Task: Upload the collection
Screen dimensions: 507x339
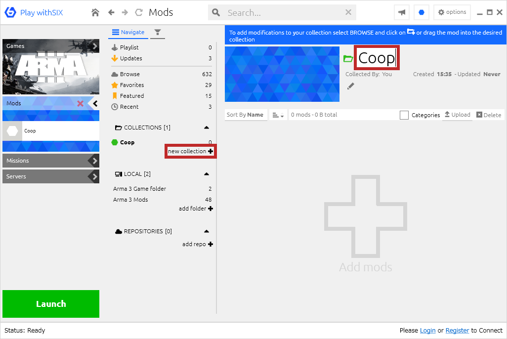Action: click(x=457, y=115)
